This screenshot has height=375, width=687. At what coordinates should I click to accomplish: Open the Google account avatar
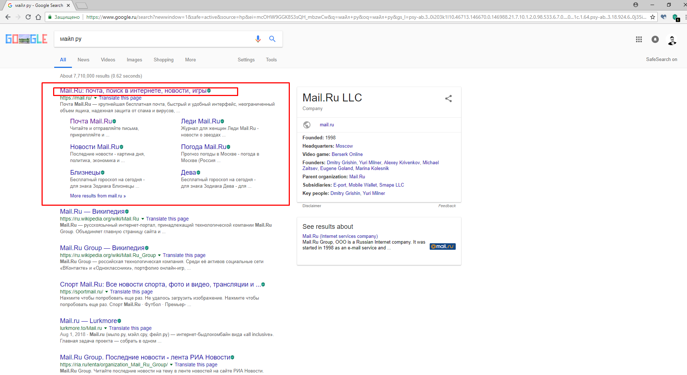click(672, 40)
